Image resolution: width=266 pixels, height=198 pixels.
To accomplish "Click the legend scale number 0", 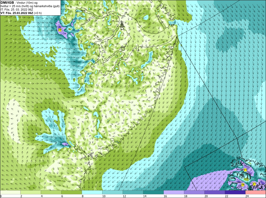I will (x=1, y=196).
